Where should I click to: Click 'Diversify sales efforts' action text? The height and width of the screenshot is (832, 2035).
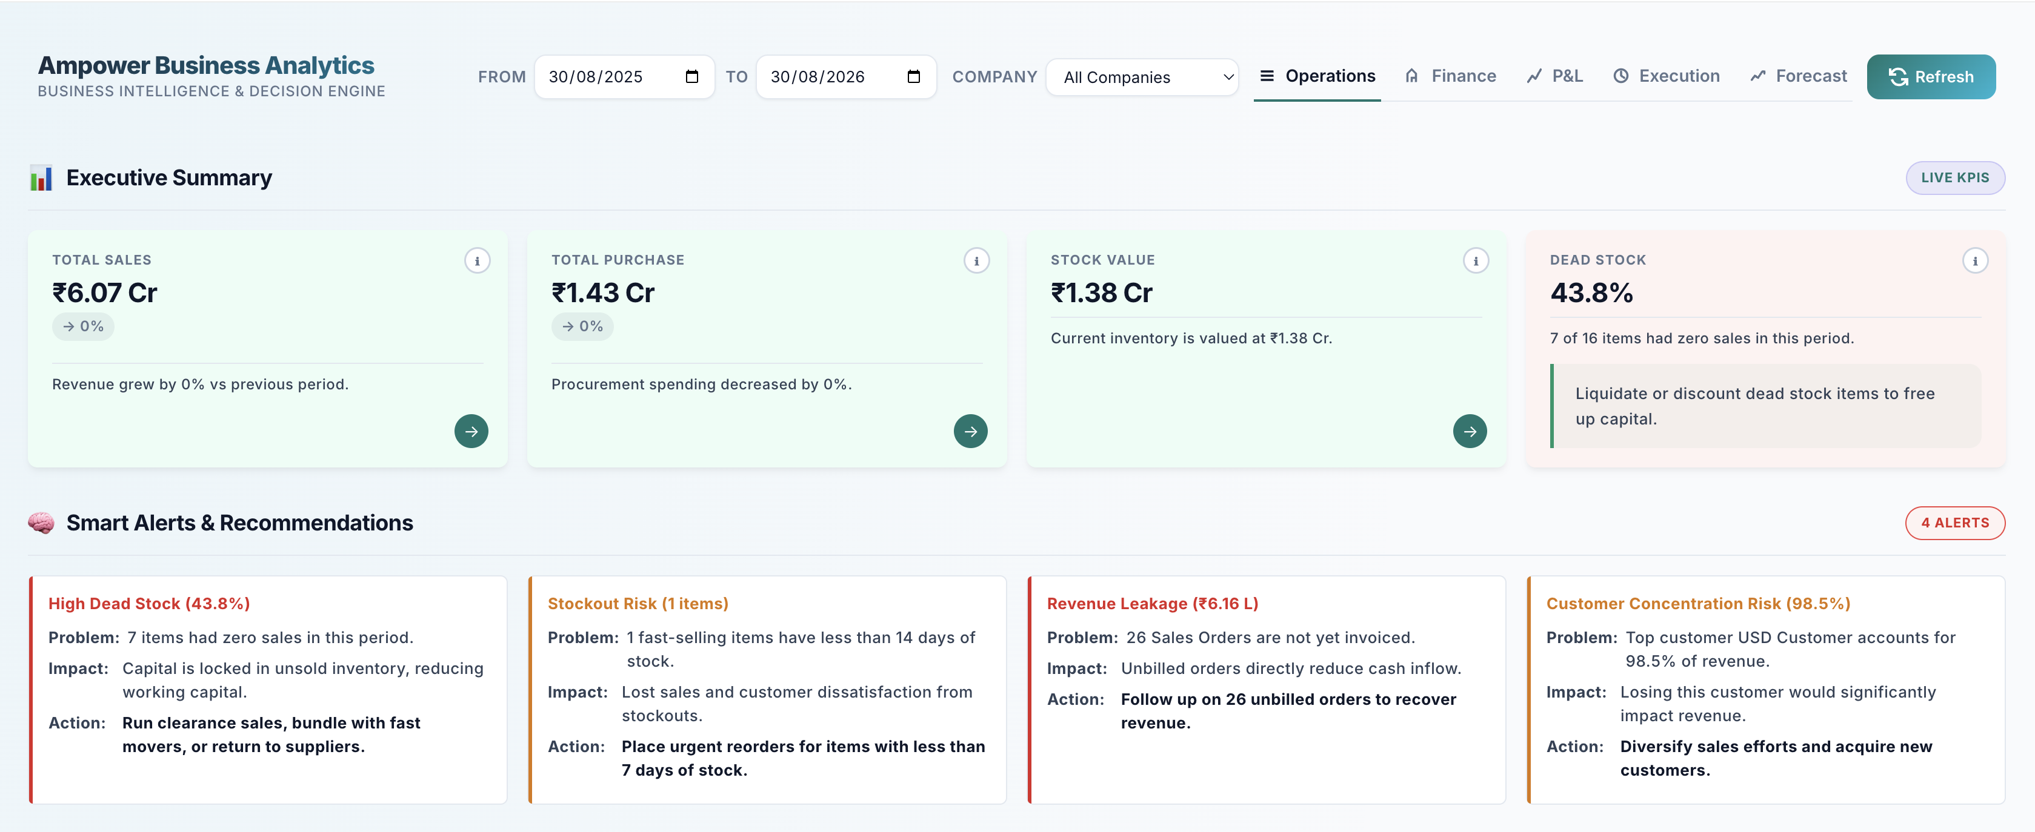(1776, 758)
